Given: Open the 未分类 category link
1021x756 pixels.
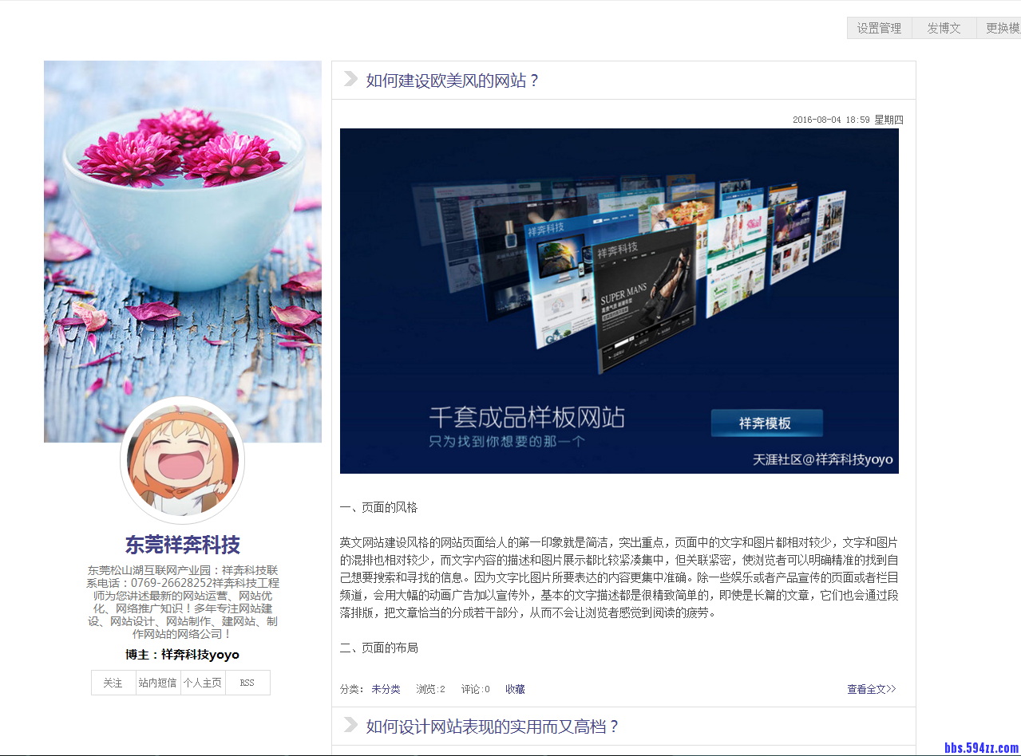Looking at the screenshot, I should (x=386, y=689).
